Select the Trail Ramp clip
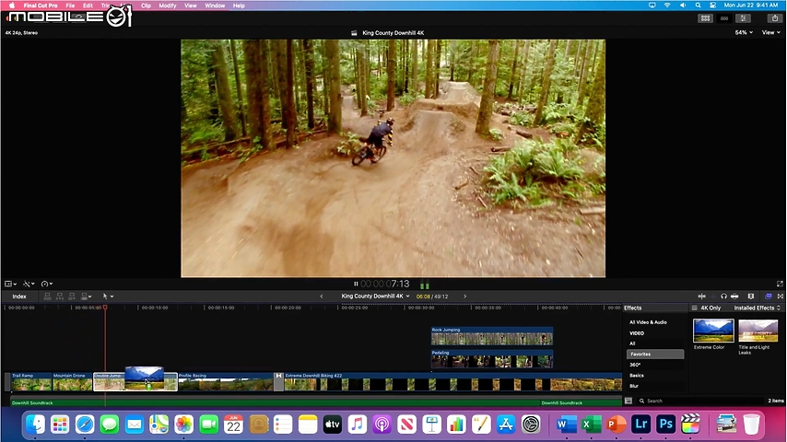 (31, 382)
